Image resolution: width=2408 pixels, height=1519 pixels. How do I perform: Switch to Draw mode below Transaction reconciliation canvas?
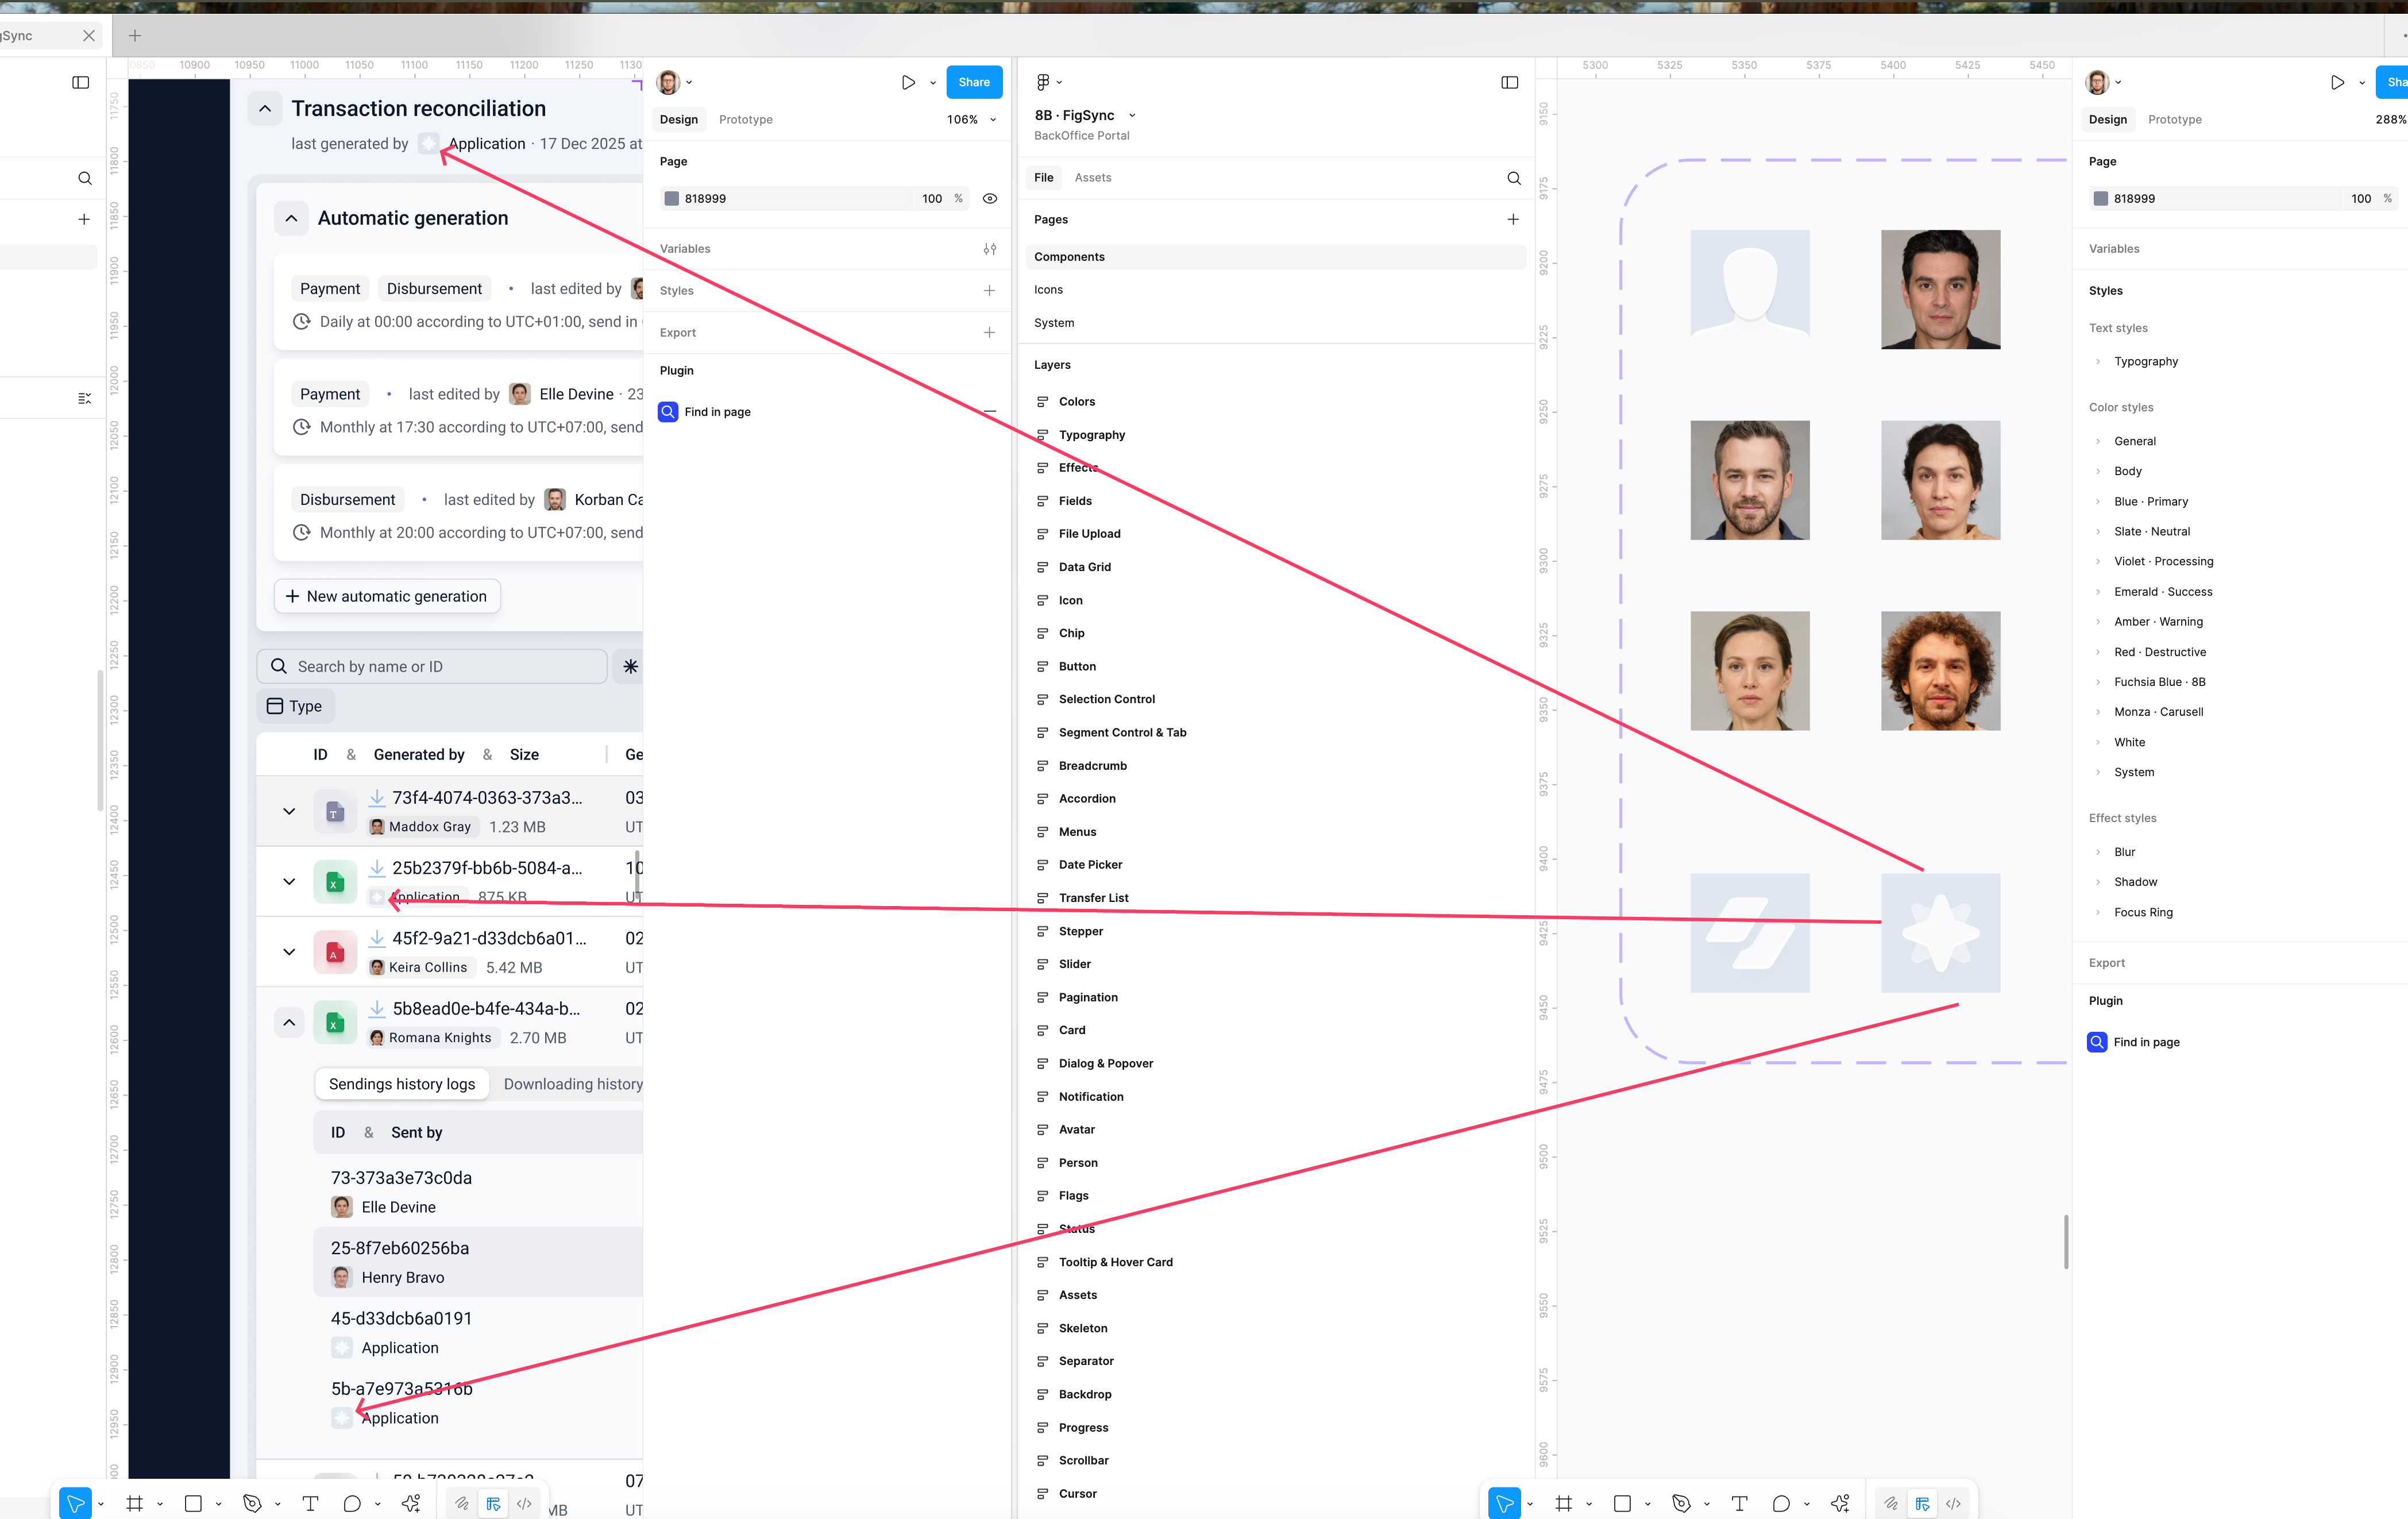tap(462, 1503)
